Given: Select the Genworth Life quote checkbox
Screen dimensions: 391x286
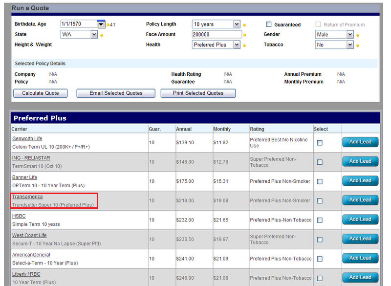Looking at the screenshot, I should tap(320, 143).
